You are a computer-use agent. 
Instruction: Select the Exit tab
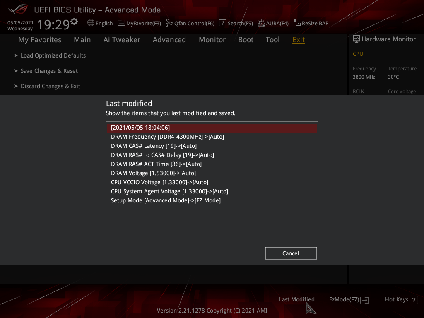(299, 40)
